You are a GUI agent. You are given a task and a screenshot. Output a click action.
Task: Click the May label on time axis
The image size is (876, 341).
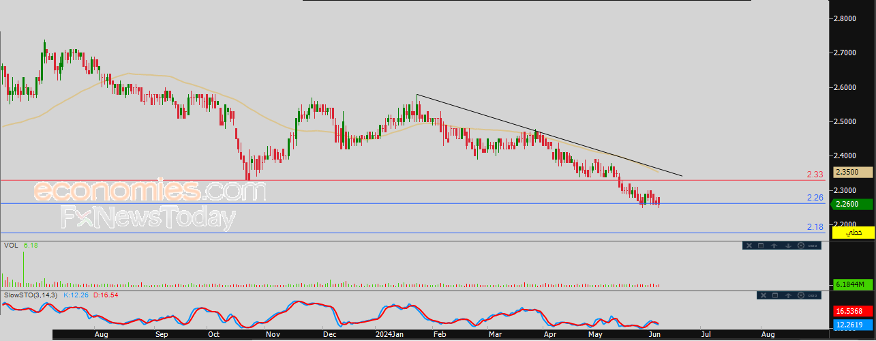596,335
